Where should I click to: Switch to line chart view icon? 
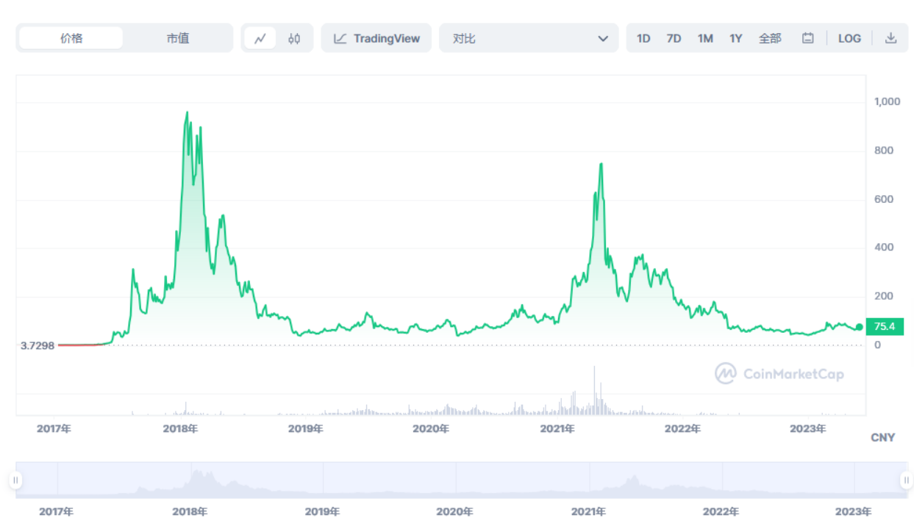pos(260,38)
